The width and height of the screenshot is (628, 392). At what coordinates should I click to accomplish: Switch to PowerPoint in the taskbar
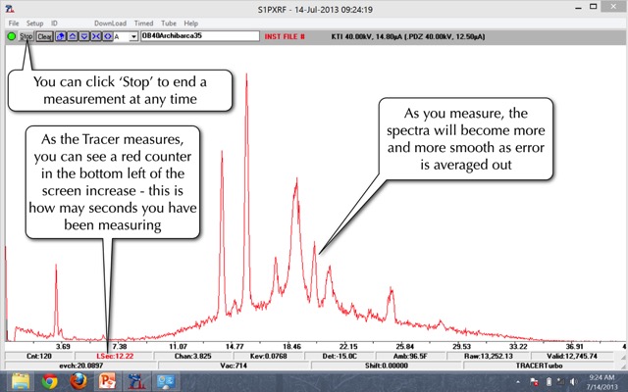[106, 381]
